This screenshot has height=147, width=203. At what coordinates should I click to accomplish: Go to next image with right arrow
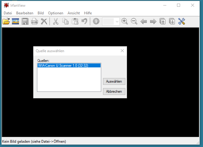click(x=153, y=21)
